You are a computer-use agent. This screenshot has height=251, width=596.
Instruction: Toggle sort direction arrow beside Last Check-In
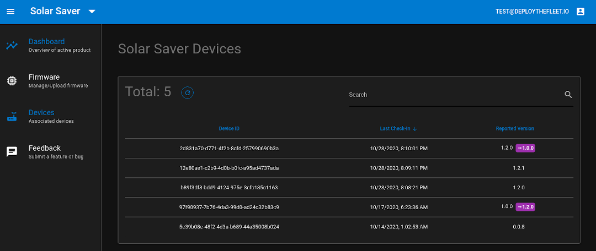point(414,129)
